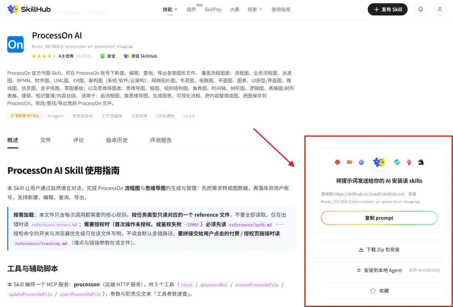Open the 版本历史 tab
Screen dimensions: 453x307
(117, 140)
